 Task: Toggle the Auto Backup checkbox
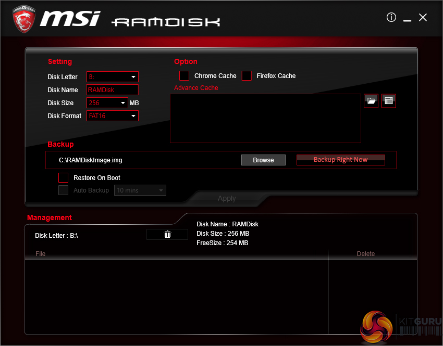click(x=63, y=190)
